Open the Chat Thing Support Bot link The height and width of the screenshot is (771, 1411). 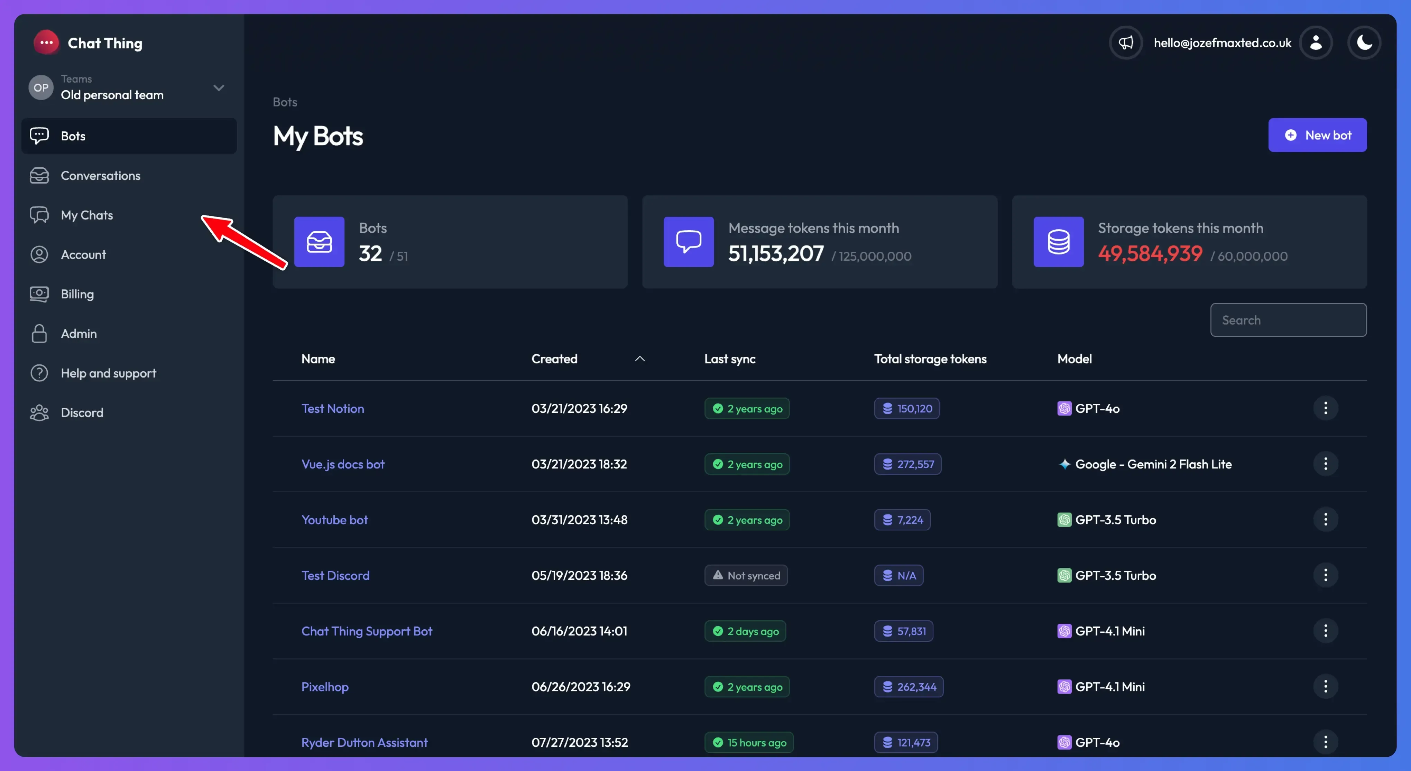367,631
